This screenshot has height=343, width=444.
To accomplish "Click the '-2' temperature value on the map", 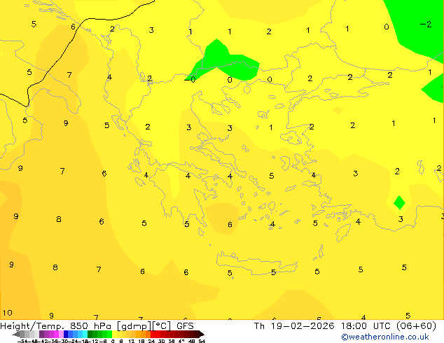I will click(x=426, y=24).
